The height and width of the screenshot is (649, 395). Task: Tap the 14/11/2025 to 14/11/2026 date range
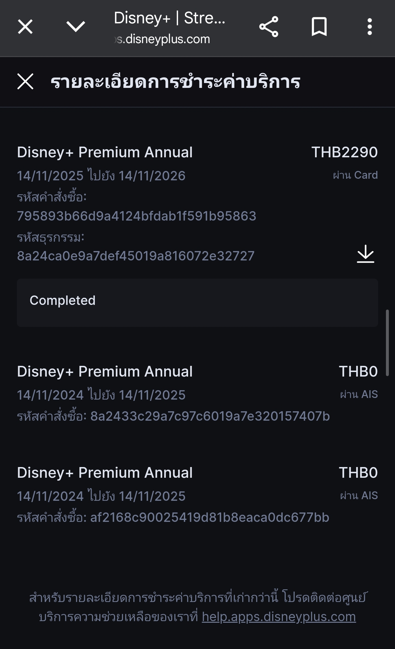point(101,176)
